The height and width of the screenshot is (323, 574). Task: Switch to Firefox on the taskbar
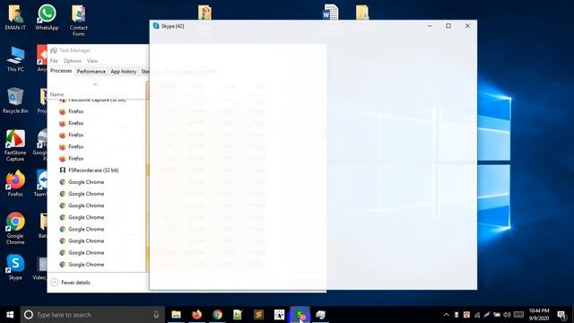[196, 315]
